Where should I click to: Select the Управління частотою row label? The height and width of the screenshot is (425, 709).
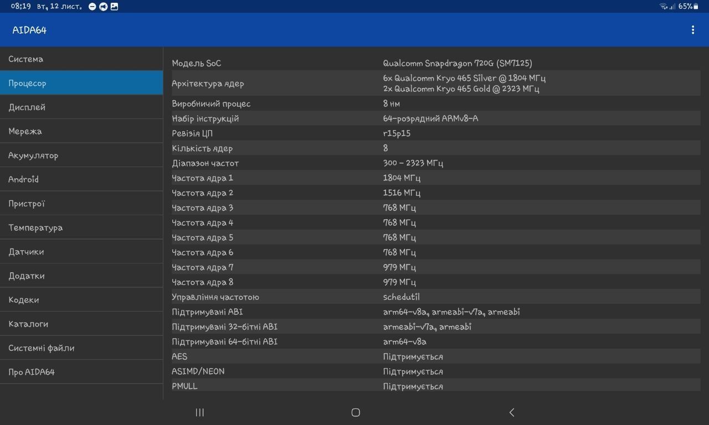(x=215, y=297)
